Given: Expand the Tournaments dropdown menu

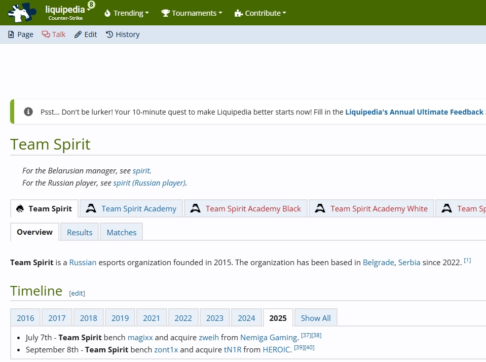Looking at the screenshot, I should [x=192, y=13].
